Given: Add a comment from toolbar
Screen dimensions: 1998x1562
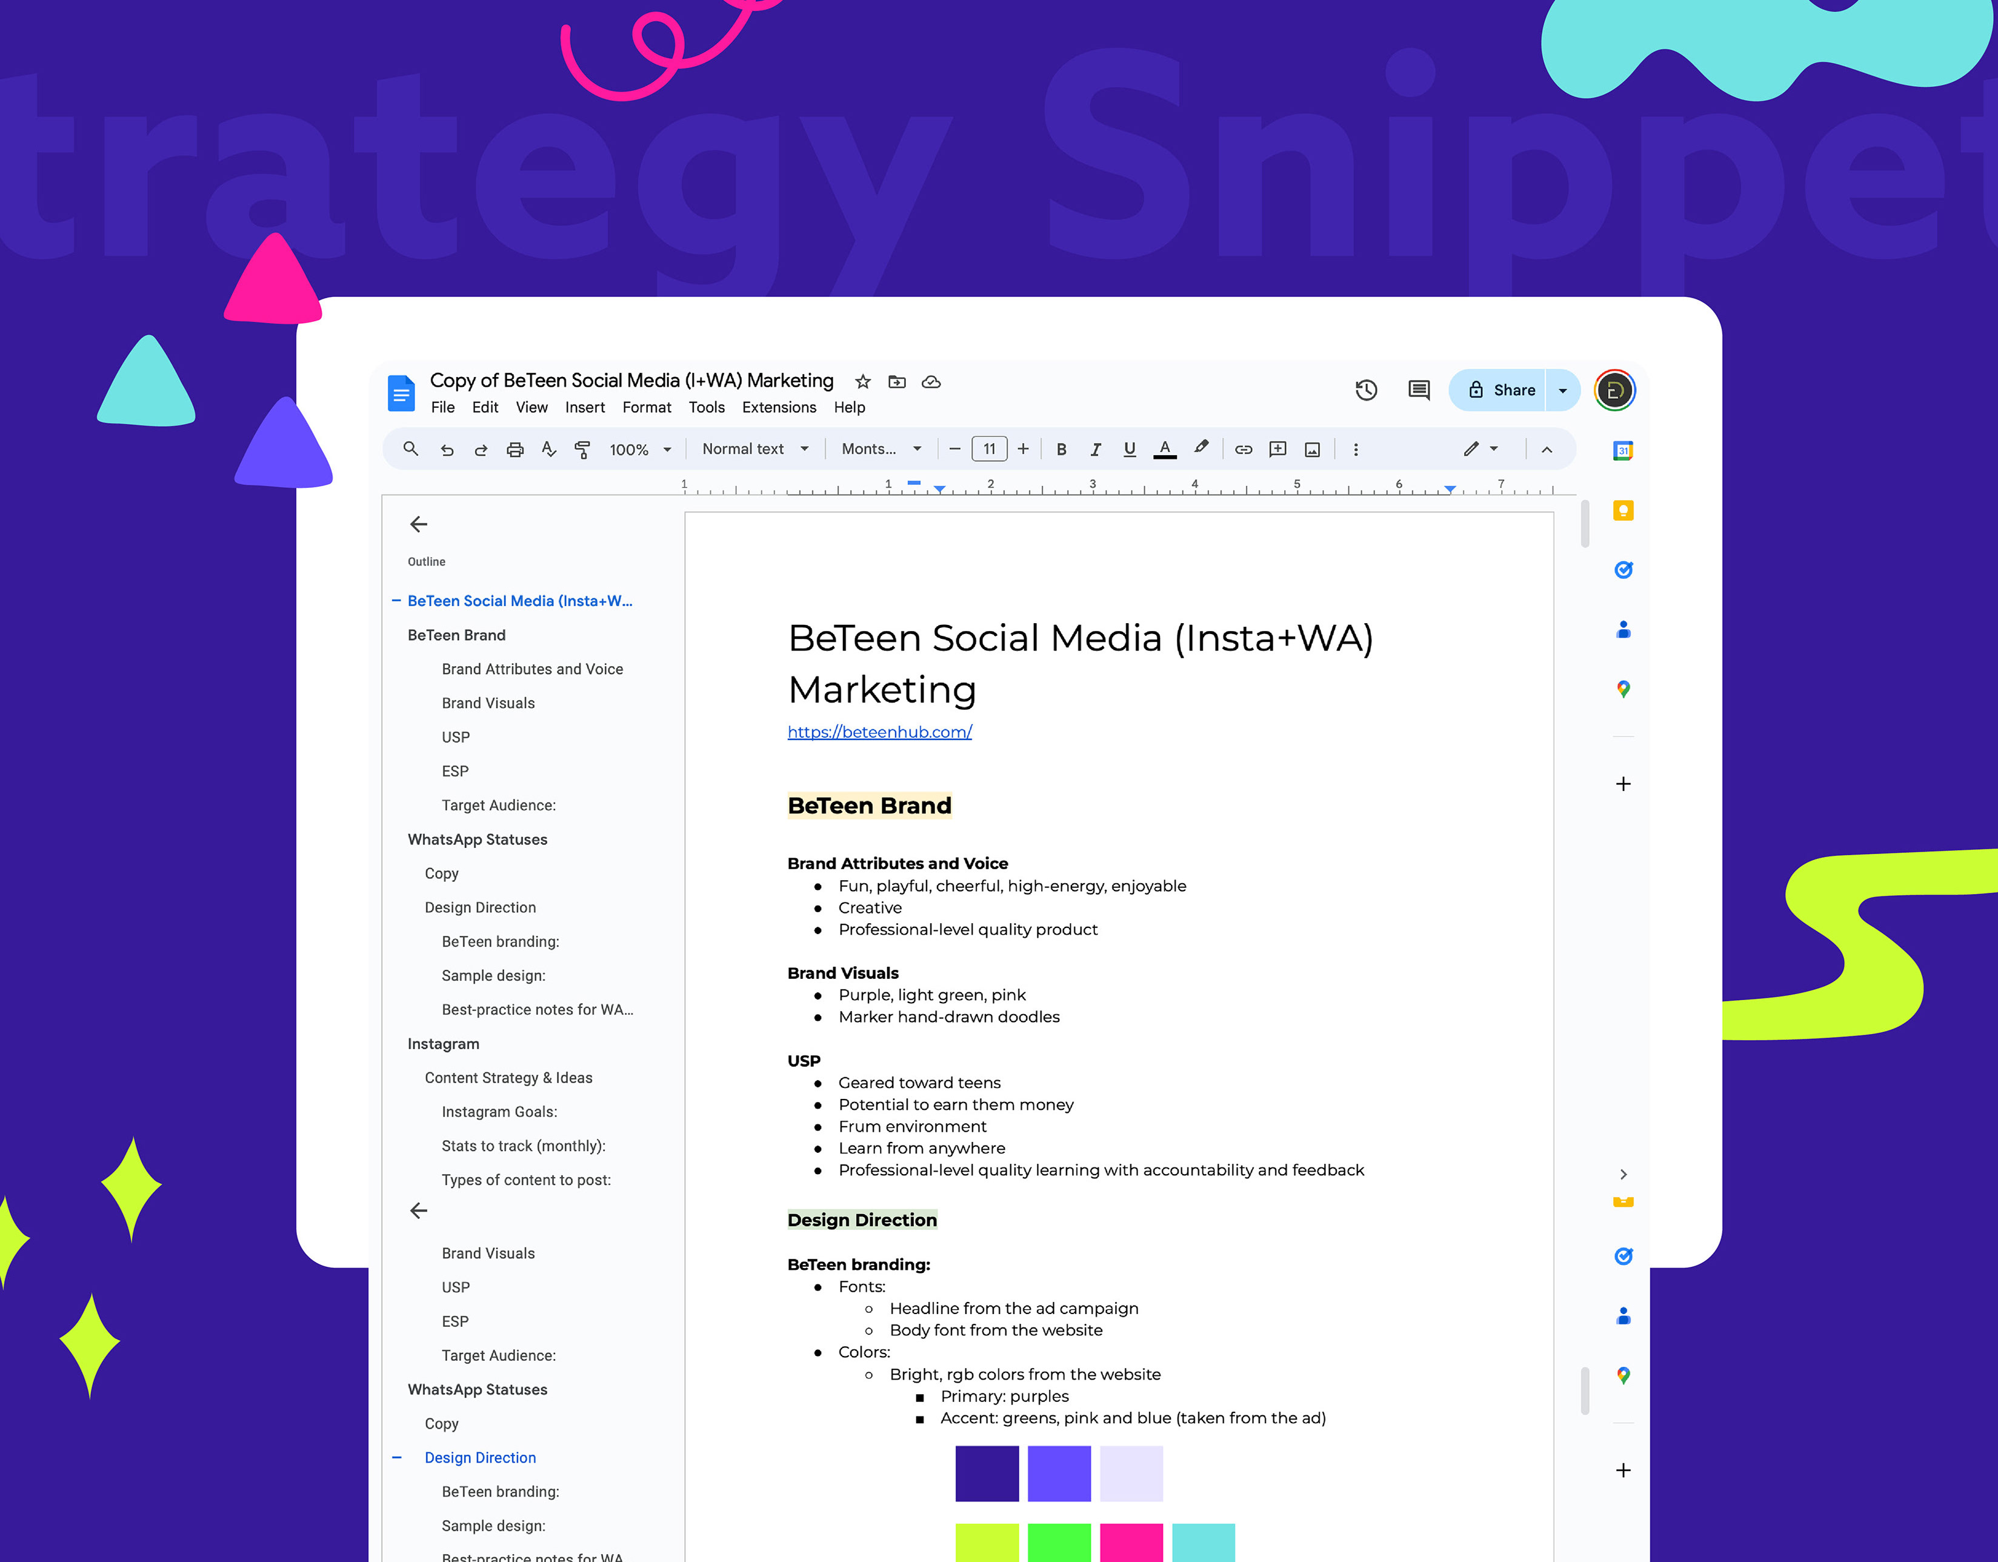Looking at the screenshot, I should pos(1278,449).
